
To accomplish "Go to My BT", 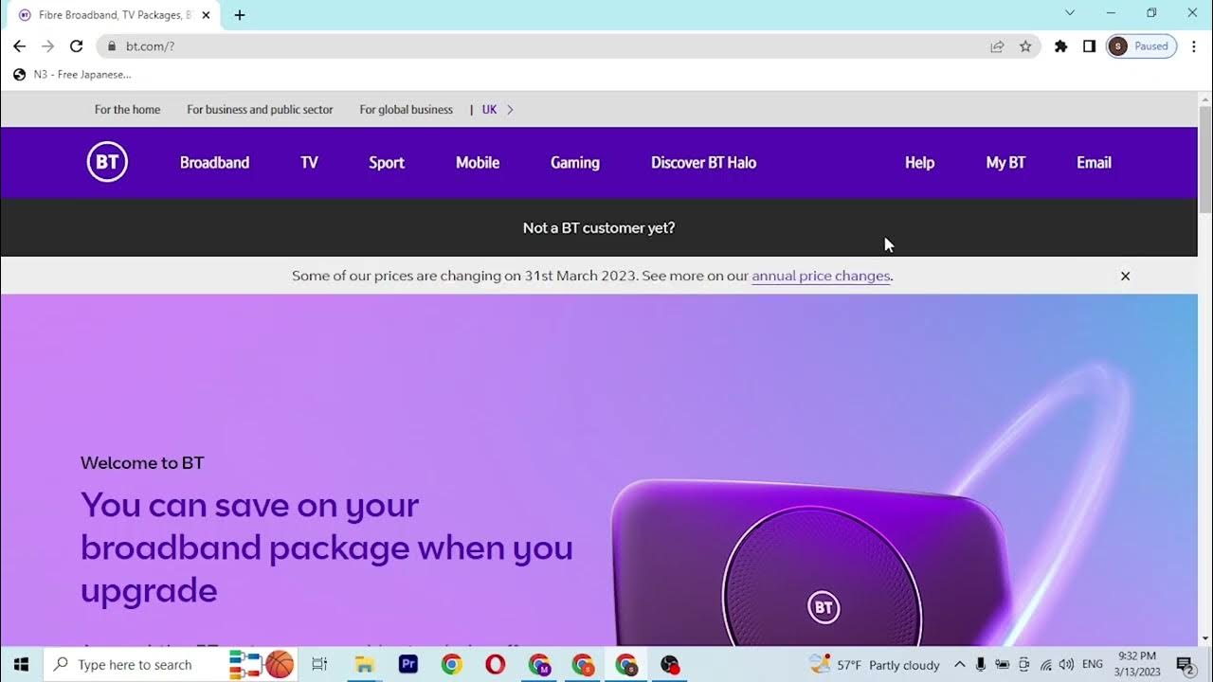I will coord(1005,163).
